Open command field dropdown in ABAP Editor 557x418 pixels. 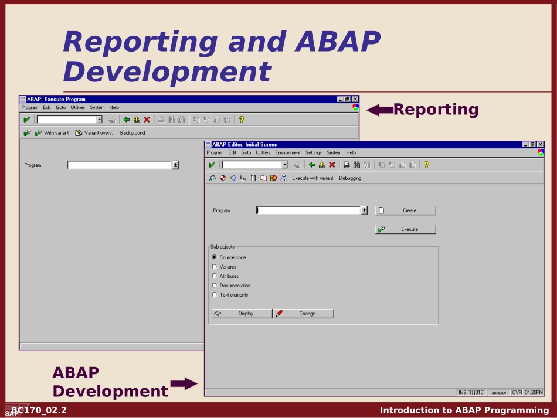(x=284, y=165)
